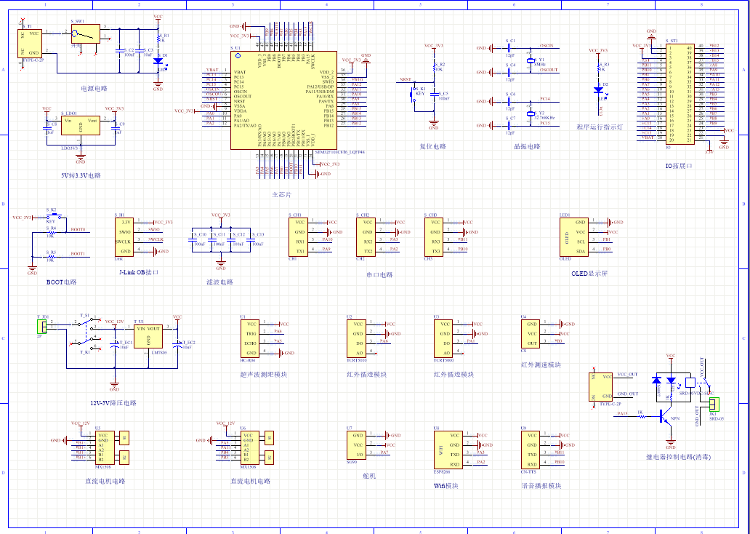This screenshot has width=750, height=534.
Task: Click the BOOT1 net label
Action: (x=78, y=253)
